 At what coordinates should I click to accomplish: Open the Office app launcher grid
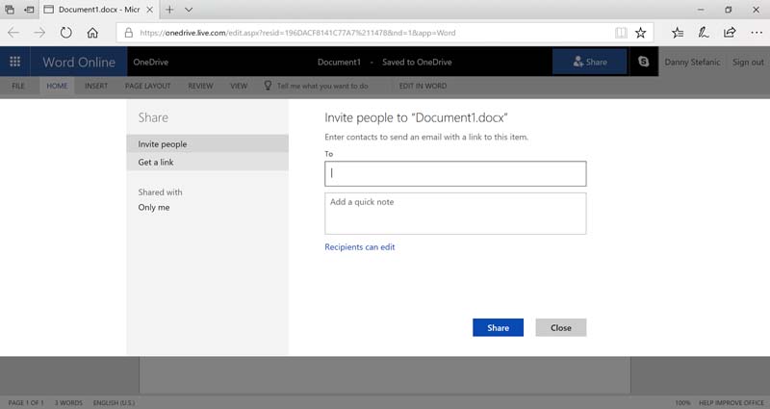click(x=14, y=62)
